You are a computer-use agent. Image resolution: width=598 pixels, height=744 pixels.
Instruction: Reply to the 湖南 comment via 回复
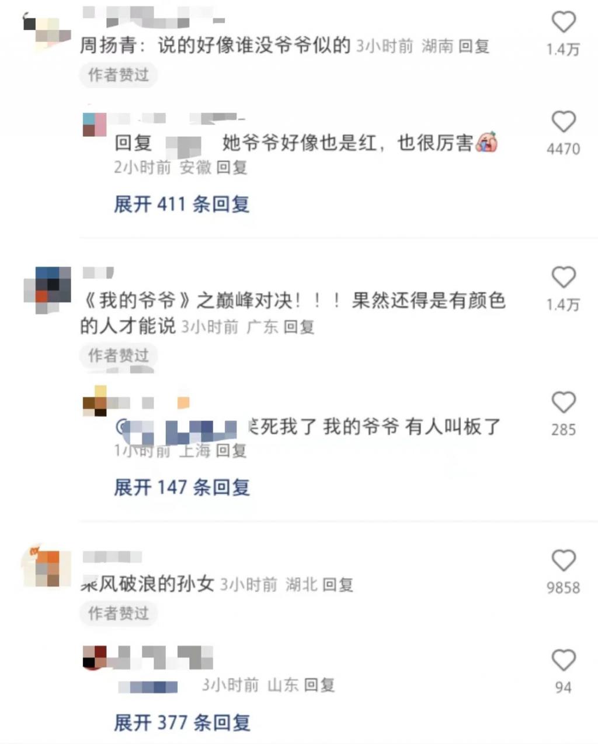point(474,46)
